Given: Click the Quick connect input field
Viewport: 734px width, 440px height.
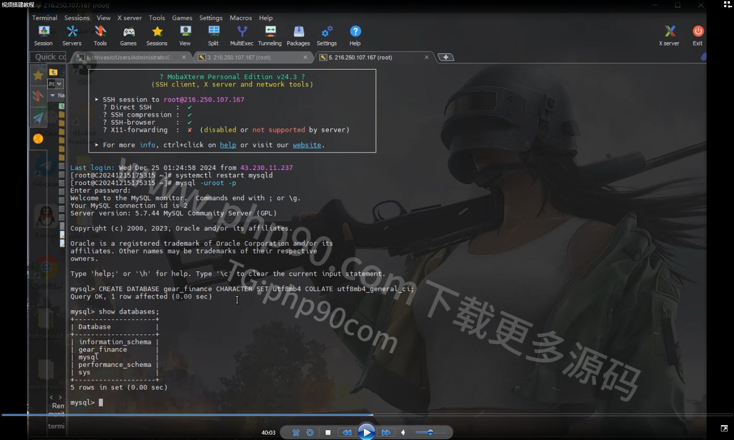Looking at the screenshot, I should point(49,57).
